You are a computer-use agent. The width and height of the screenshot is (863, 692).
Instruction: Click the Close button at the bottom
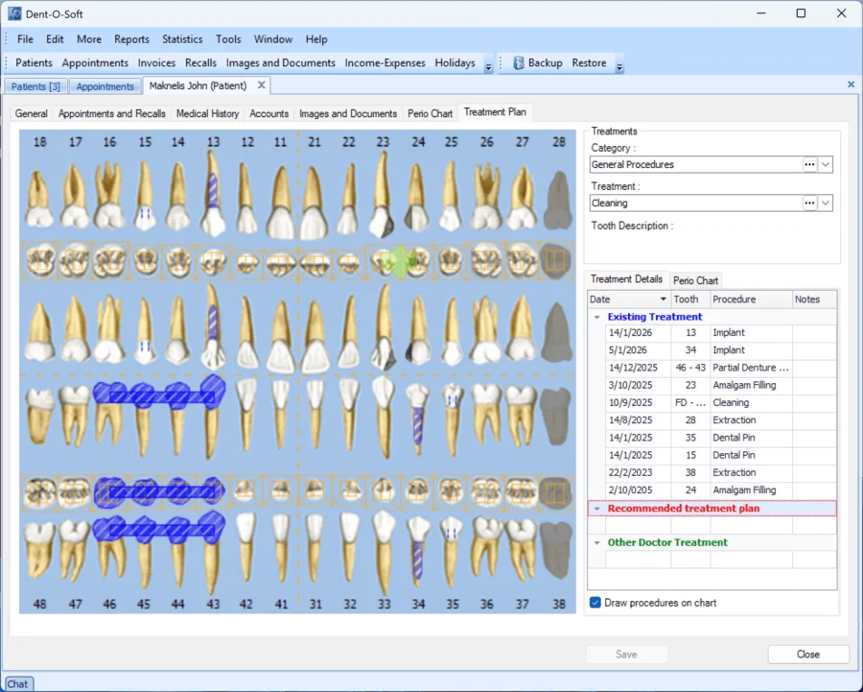click(807, 654)
